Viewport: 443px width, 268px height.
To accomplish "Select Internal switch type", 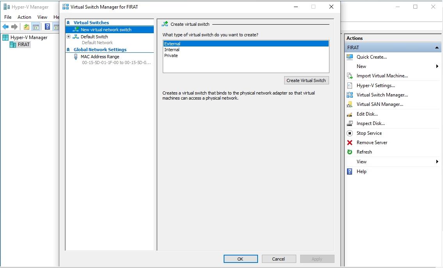I will (x=246, y=50).
